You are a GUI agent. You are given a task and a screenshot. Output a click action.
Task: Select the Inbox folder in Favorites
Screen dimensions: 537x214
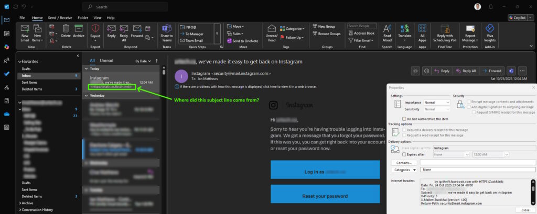coord(49,75)
